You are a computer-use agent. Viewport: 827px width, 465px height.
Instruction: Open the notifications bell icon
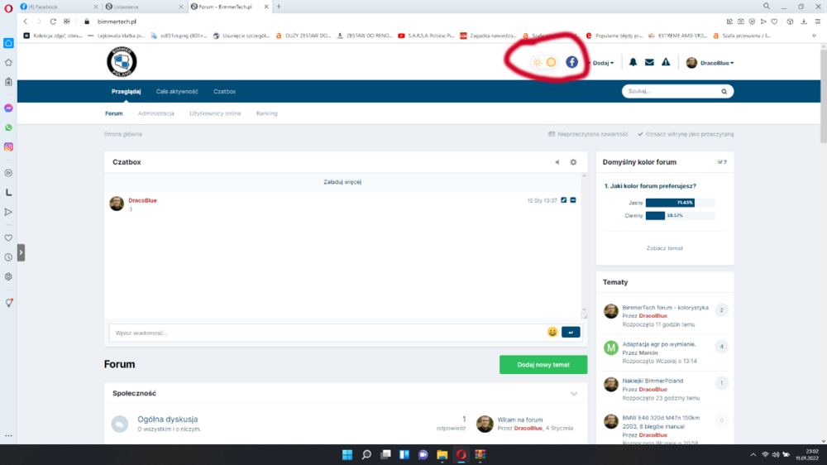(x=633, y=62)
